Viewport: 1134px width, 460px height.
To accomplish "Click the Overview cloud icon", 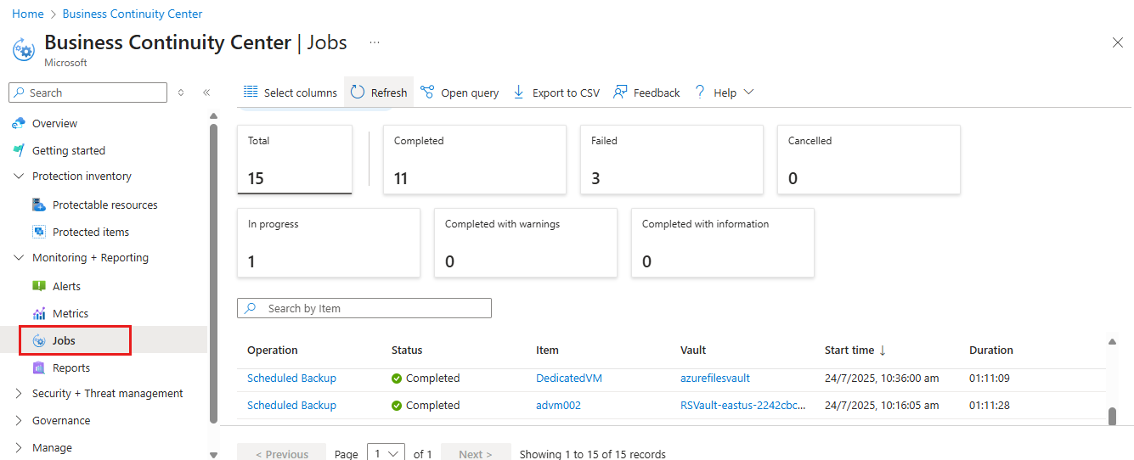I will (x=19, y=124).
